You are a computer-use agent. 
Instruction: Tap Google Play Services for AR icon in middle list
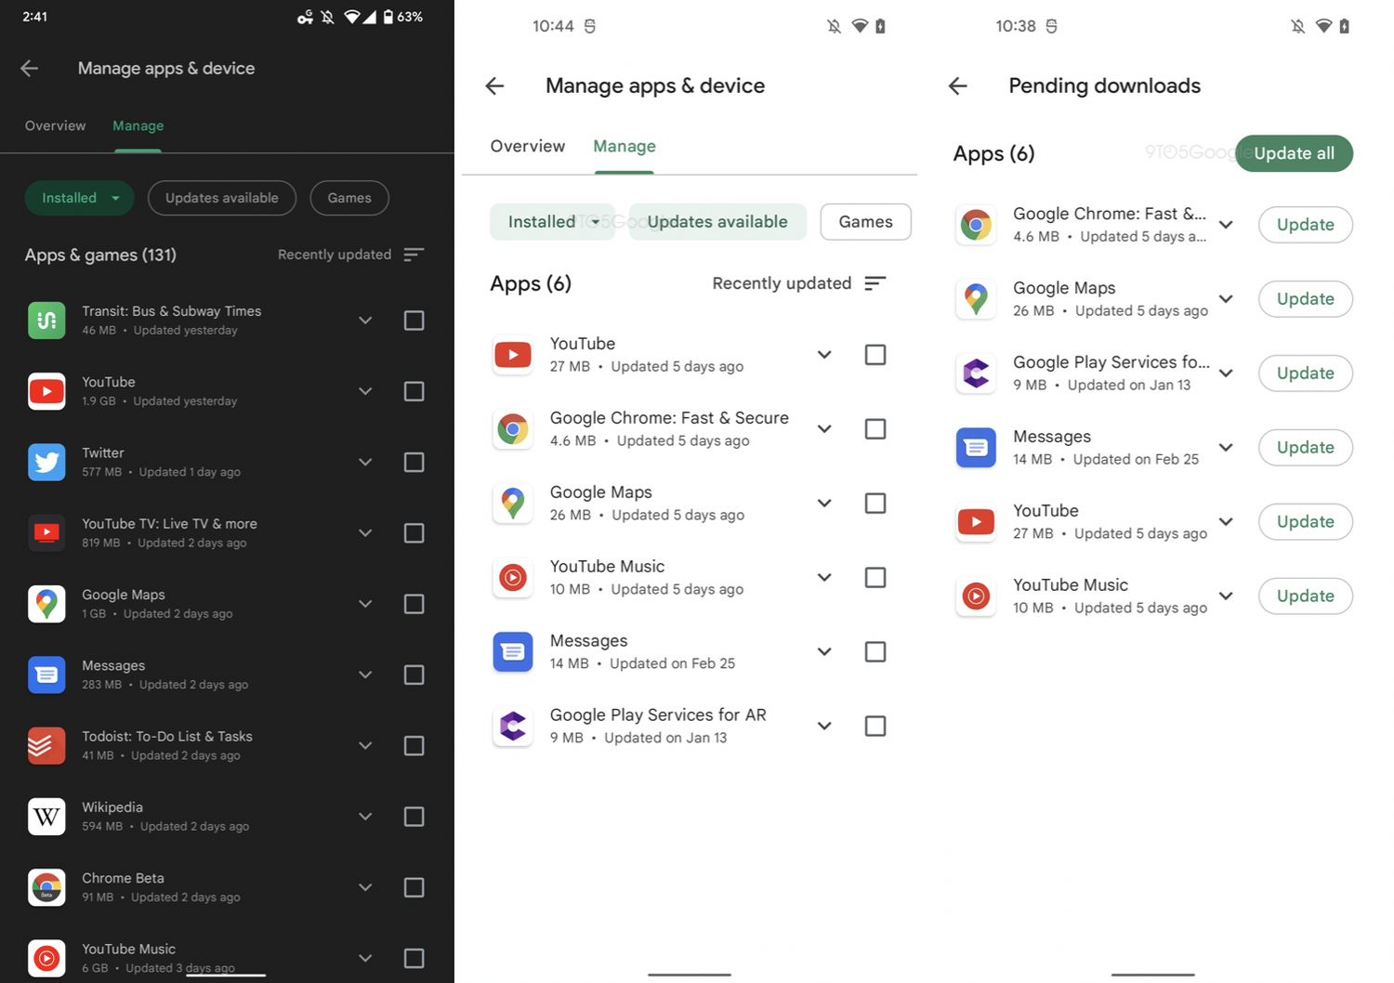coord(513,727)
